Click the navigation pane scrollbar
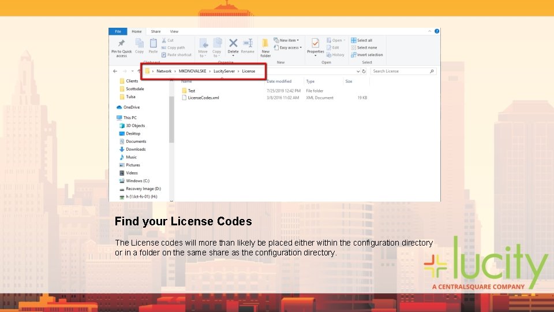 [x=171, y=120]
